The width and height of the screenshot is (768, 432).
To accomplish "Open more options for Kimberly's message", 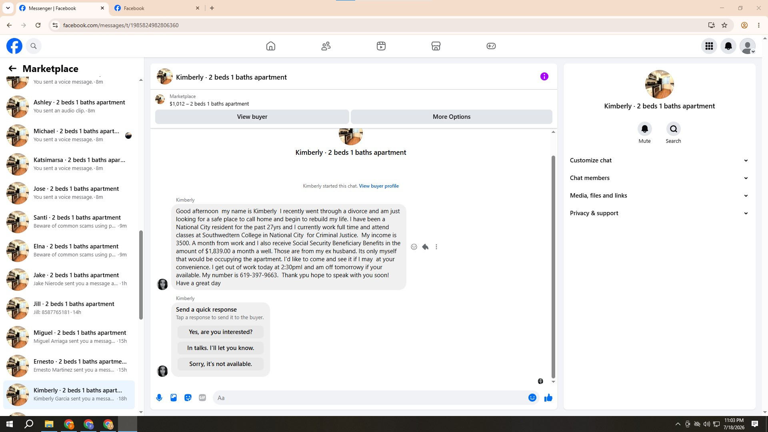I will tap(436, 247).
